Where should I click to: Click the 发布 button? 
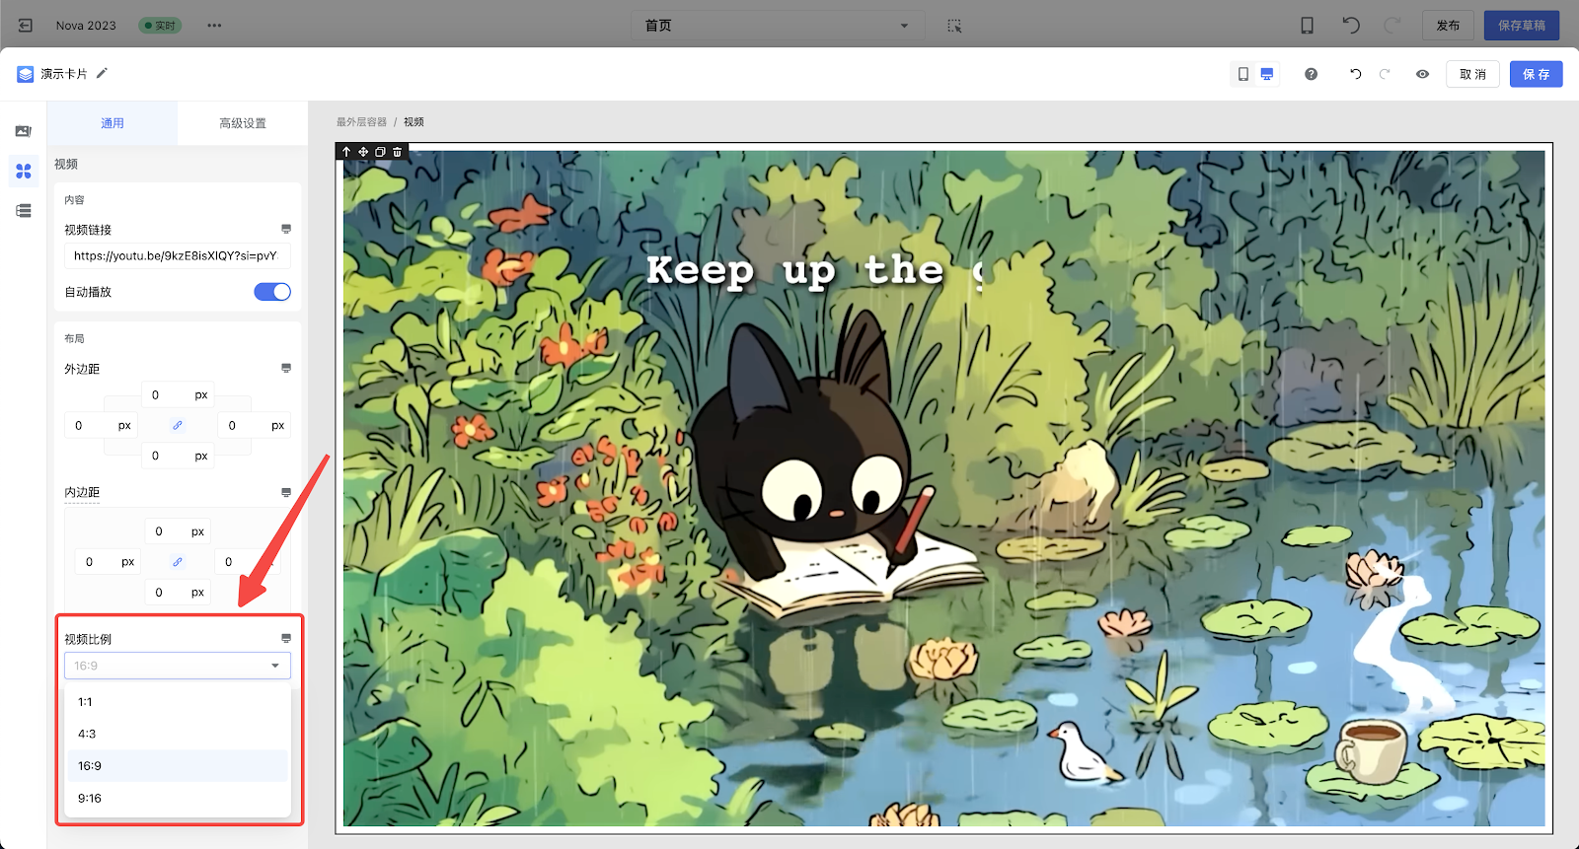(x=1448, y=26)
